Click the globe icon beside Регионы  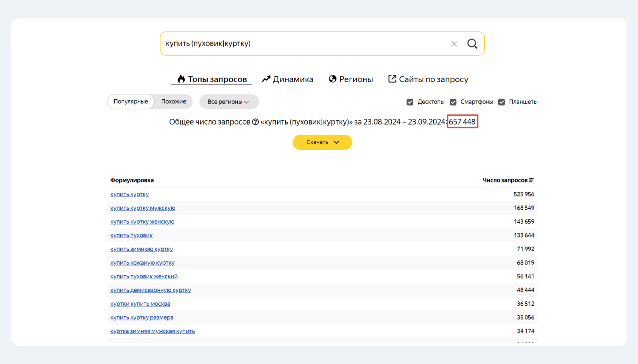pyautogui.click(x=333, y=79)
